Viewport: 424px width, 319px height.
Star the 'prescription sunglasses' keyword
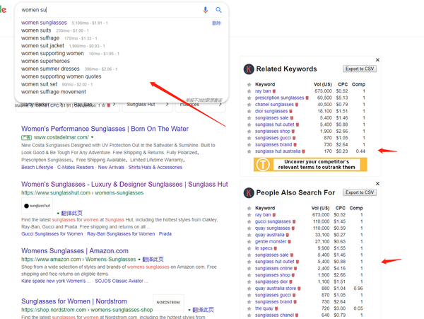[249, 98]
